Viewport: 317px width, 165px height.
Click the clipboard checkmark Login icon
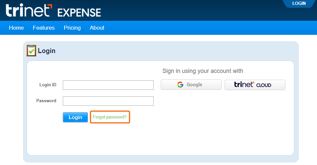pos(31,50)
